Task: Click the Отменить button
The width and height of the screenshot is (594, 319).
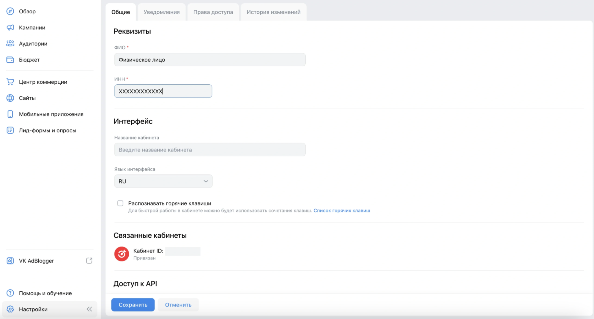Action: (178, 305)
